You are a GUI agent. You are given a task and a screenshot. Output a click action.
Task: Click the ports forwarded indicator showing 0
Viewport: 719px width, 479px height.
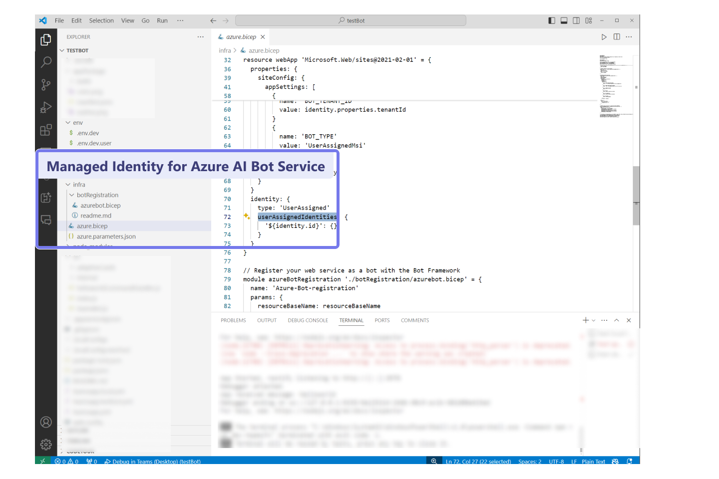(x=92, y=462)
